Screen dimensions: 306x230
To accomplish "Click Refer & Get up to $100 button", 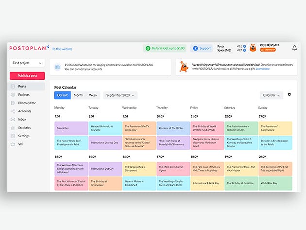I will (x=165, y=48).
